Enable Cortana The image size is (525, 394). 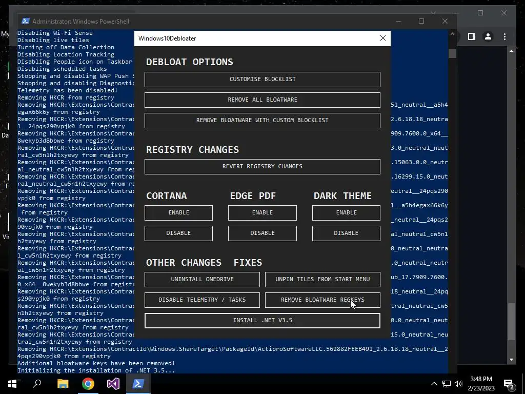coord(178,213)
